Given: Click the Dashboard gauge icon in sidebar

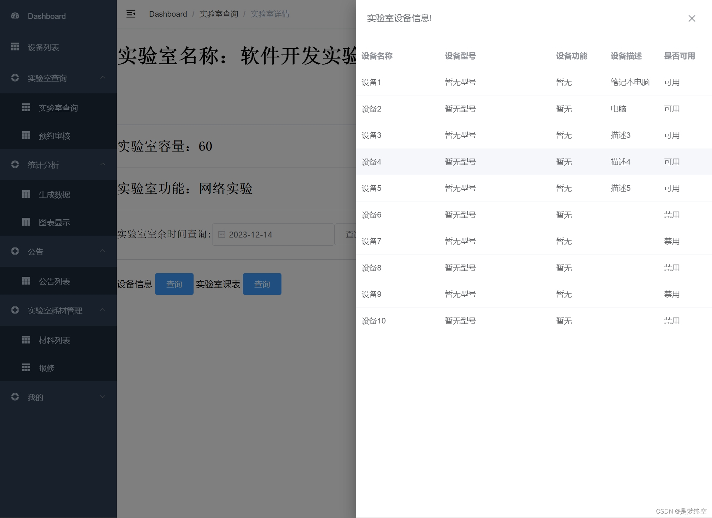Looking at the screenshot, I should pyautogui.click(x=15, y=16).
